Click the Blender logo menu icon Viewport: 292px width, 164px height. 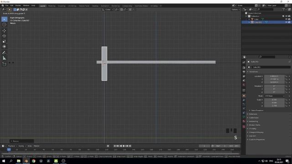coord(3,5)
